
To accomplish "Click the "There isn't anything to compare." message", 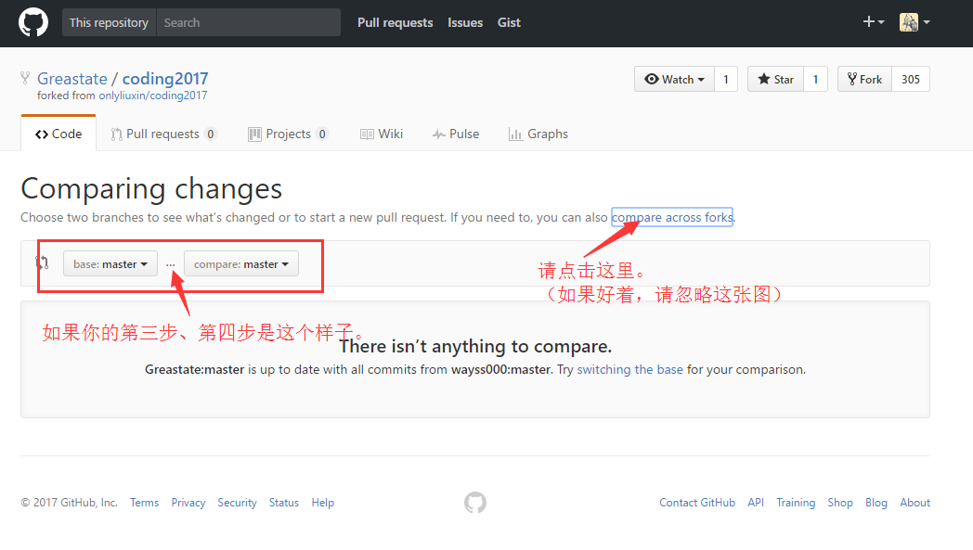I will point(475,346).
